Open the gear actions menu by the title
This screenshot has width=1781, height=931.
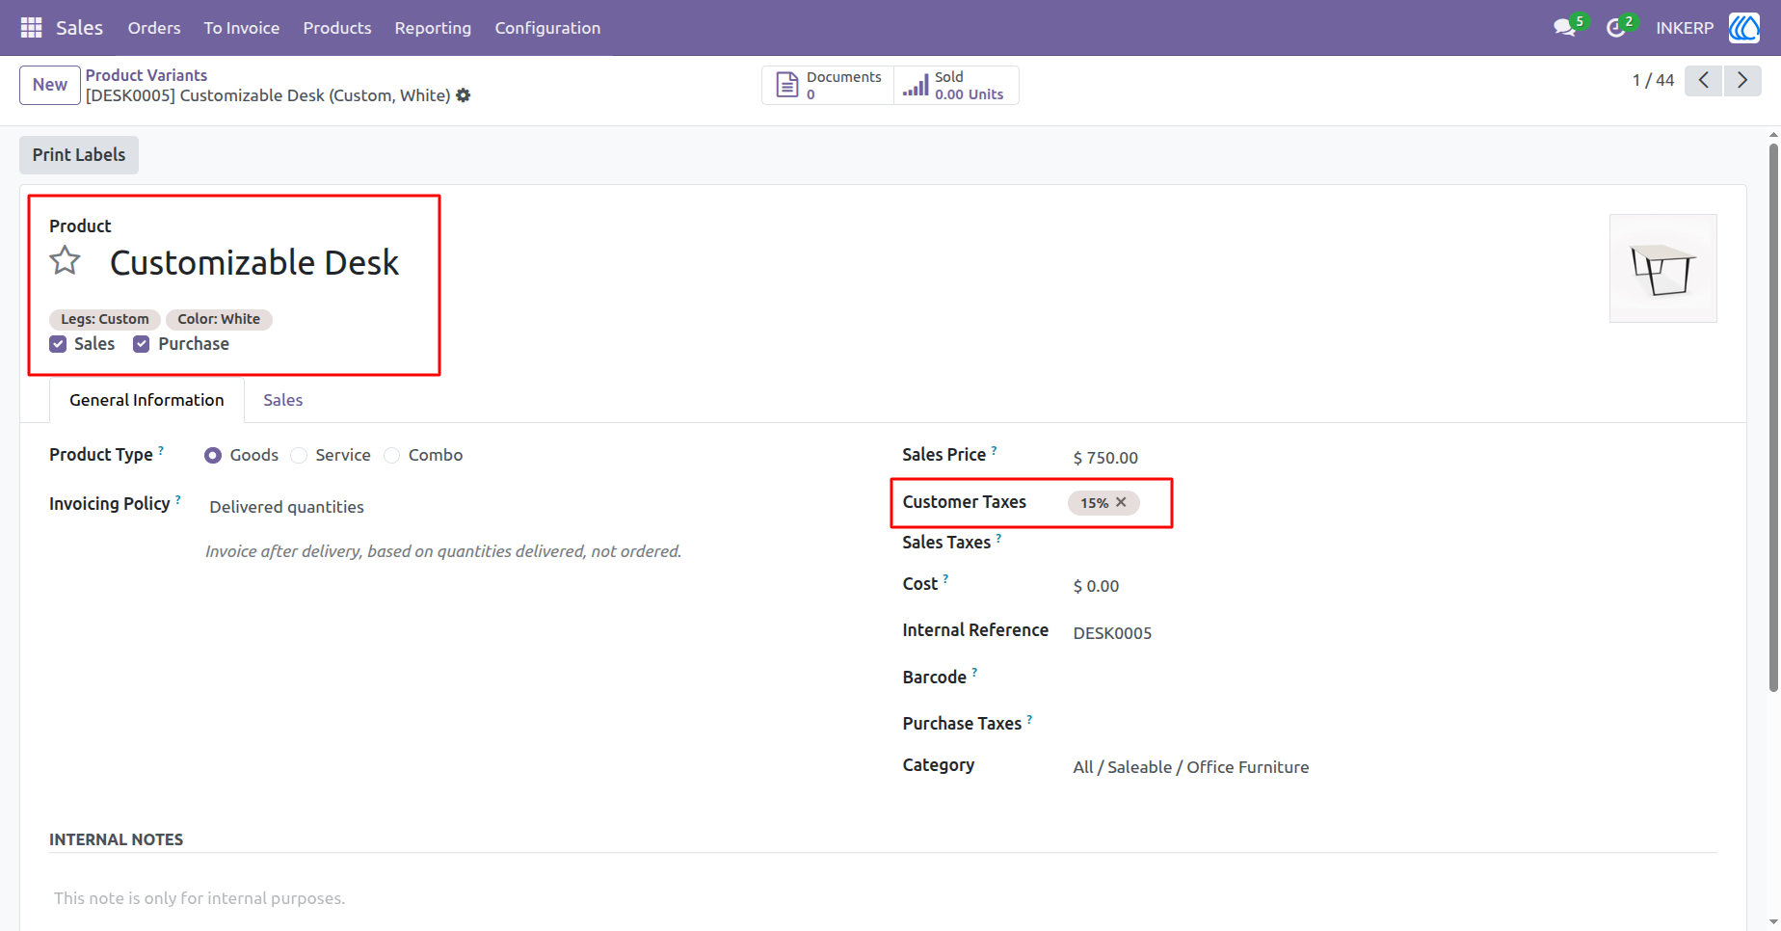[464, 95]
